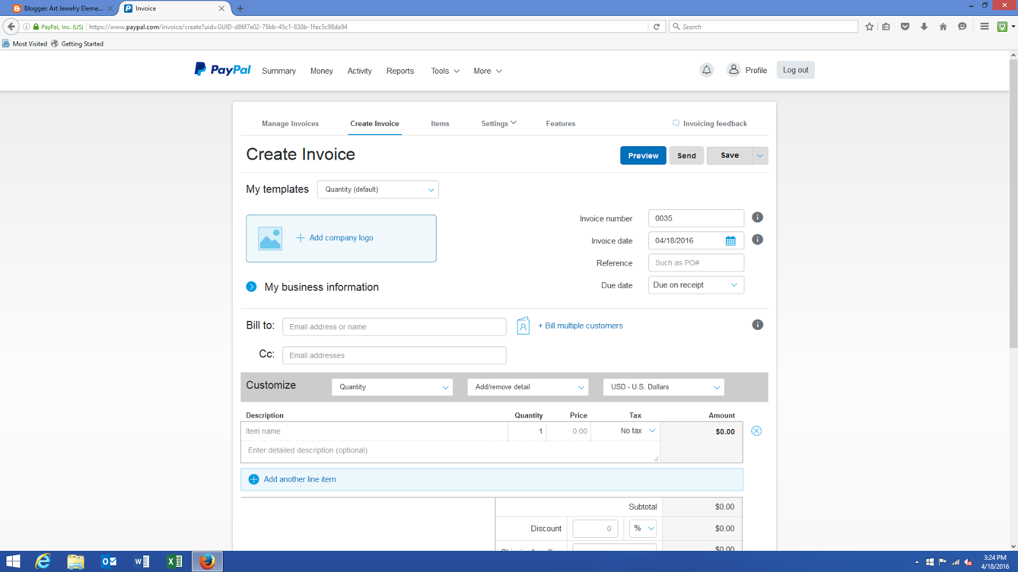Image resolution: width=1018 pixels, height=572 pixels.
Task: Expand the More menu
Action: click(x=488, y=71)
